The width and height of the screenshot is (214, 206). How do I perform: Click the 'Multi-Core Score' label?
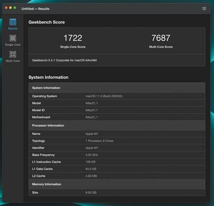click(x=161, y=47)
